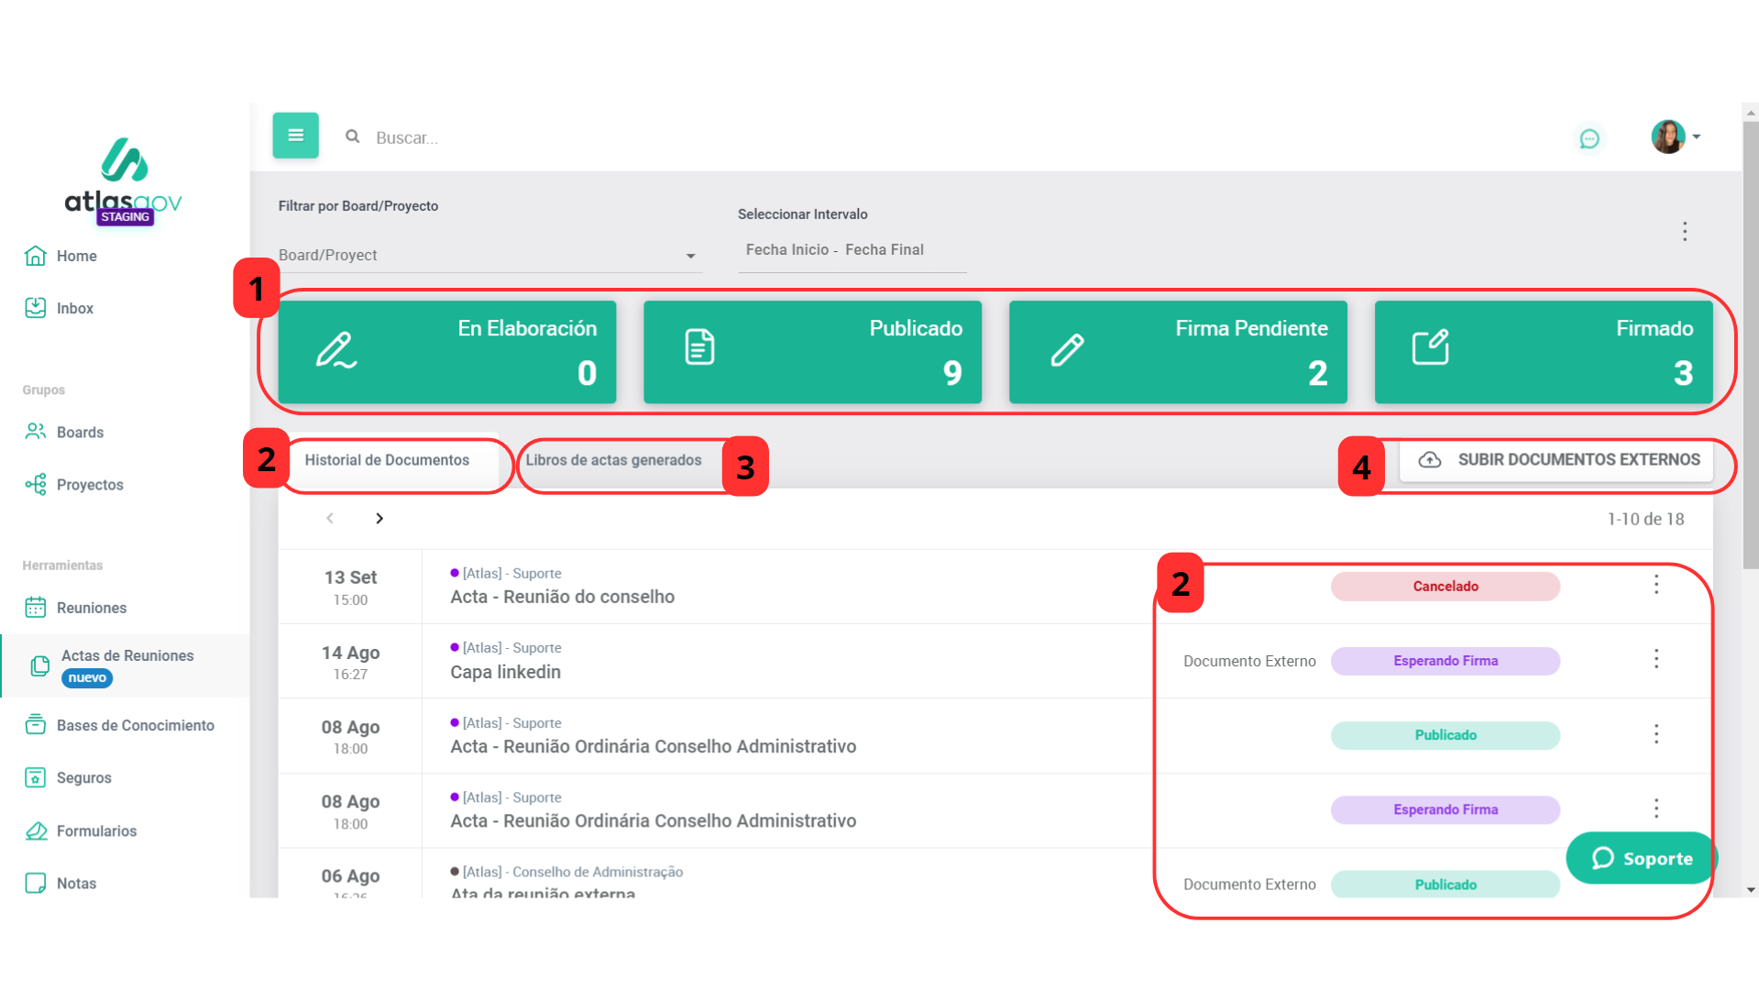Open the user avatar dropdown menu
The height and width of the screenshot is (989, 1759).
(x=1676, y=137)
